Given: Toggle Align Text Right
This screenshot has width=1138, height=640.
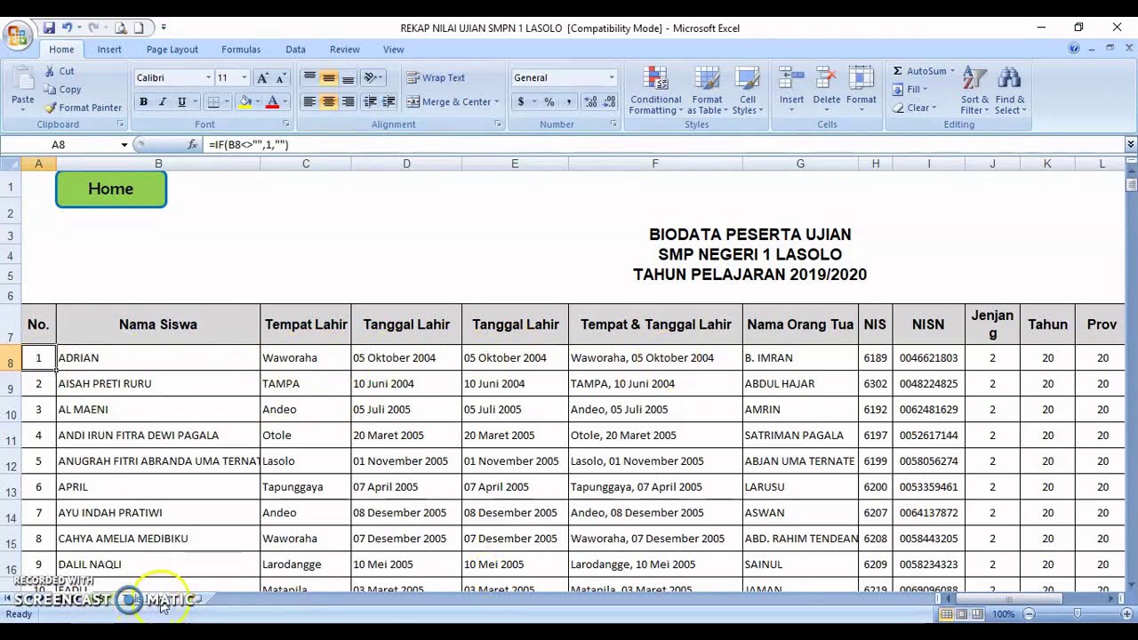Looking at the screenshot, I should point(349,102).
